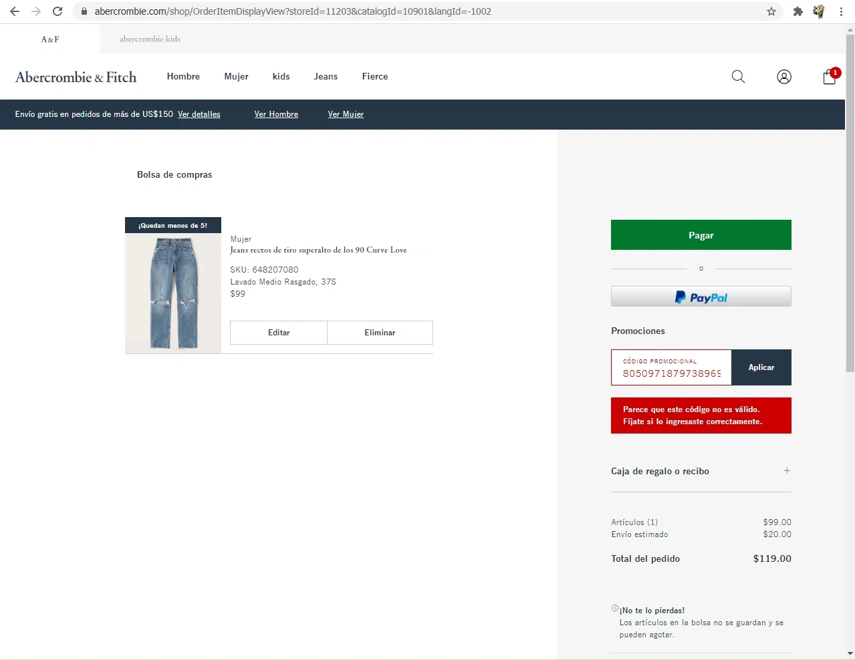Image resolution: width=855 pixels, height=660 pixels.
Task: Open the Fierce menu
Action: click(375, 77)
